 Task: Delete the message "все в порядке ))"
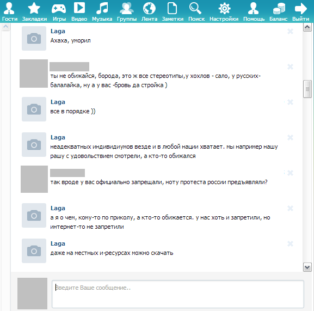click(x=290, y=102)
